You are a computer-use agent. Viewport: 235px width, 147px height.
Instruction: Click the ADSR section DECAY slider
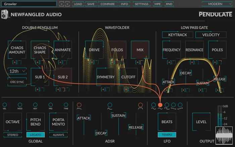pyautogui.click(x=101, y=133)
